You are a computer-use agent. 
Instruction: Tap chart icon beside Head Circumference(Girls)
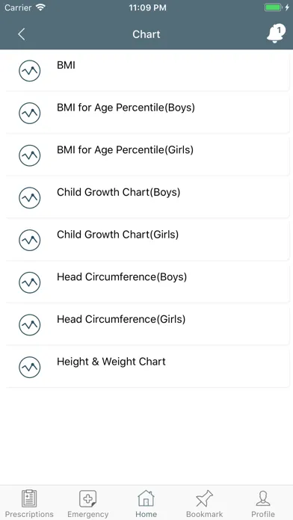30,325
